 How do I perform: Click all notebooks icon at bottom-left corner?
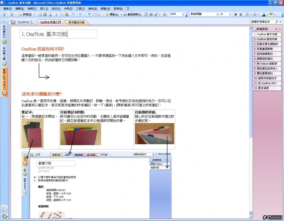(x=4, y=216)
